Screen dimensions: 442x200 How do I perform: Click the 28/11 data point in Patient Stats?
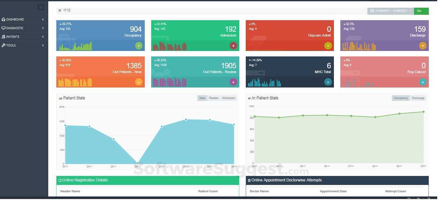coord(186,120)
